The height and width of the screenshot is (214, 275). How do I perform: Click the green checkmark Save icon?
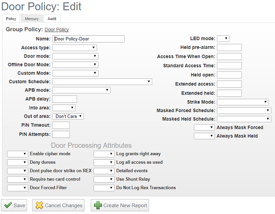[x=8, y=205]
